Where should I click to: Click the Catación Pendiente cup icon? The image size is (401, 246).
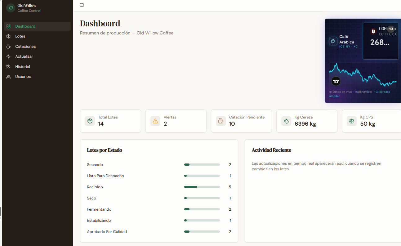(221, 121)
